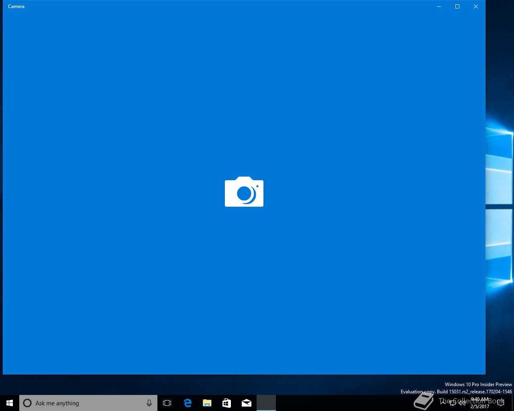Open the Windows Start menu

[x=10, y=403]
